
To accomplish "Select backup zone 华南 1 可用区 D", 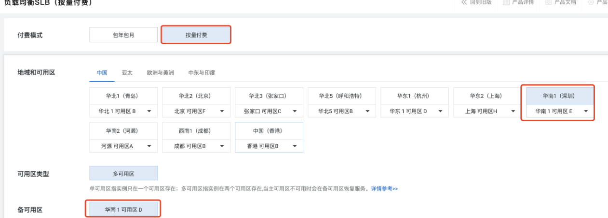I will coord(123,209).
